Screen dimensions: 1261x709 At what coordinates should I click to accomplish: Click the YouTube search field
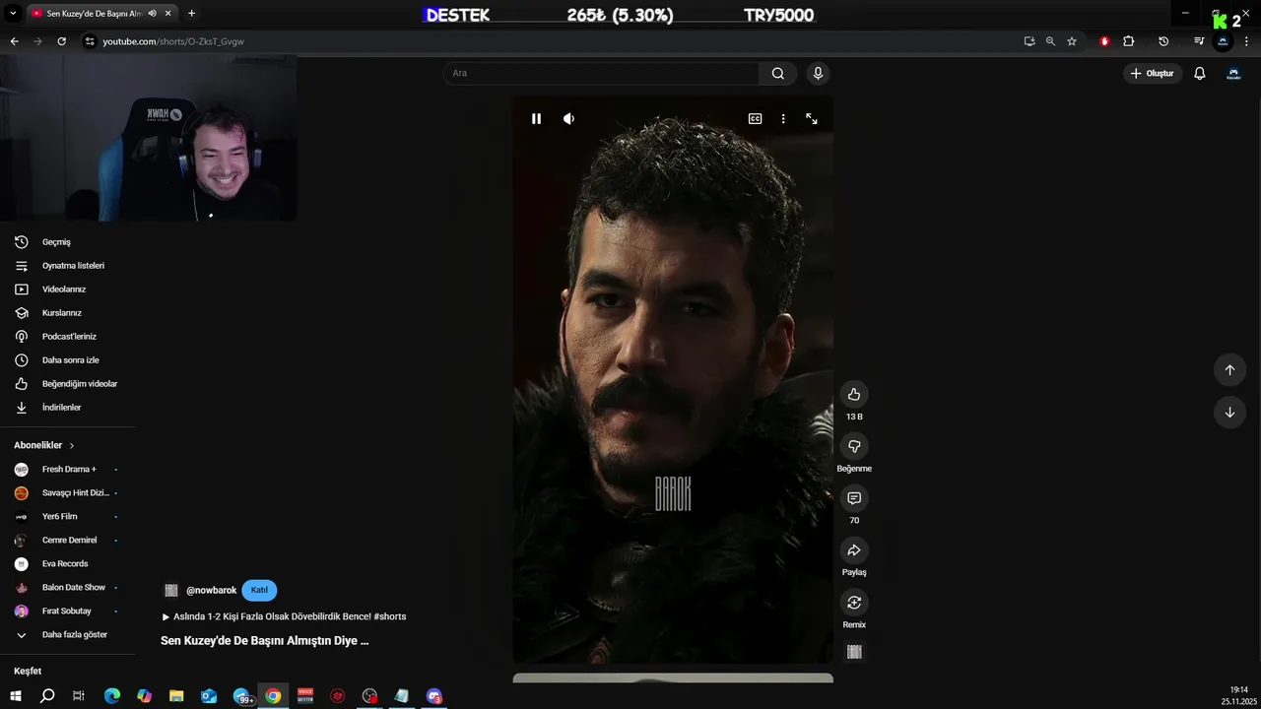tap(601, 73)
